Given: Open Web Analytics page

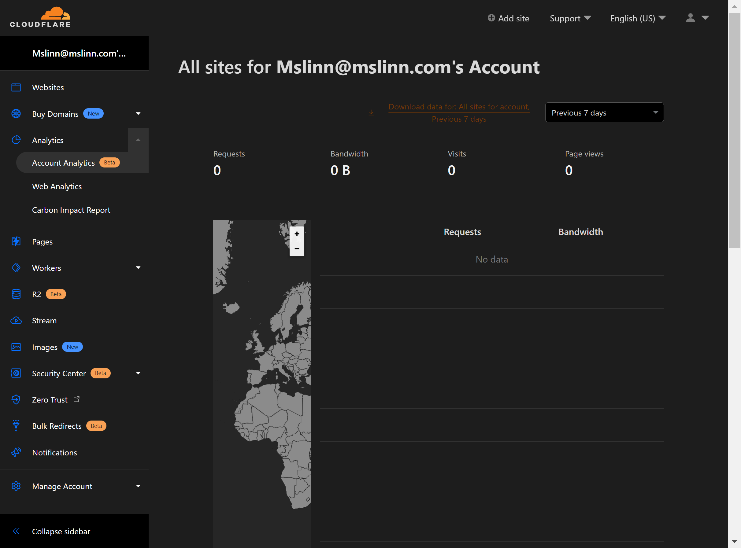Looking at the screenshot, I should pos(57,186).
